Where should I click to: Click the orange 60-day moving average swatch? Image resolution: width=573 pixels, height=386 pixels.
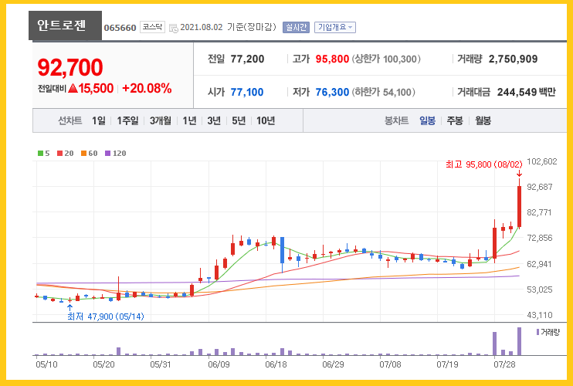[83, 154]
